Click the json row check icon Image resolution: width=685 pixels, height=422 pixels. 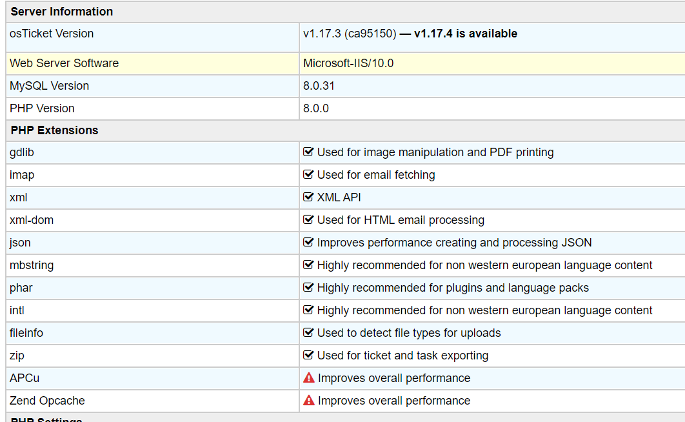tap(308, 243)
